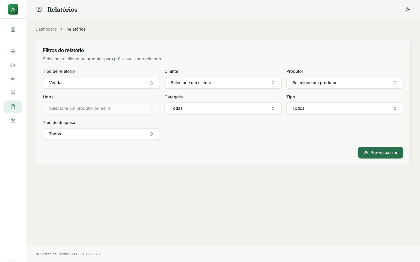Image resolution: width=420 pixels, height=262 pixels.
Task: Expand the Categoria dropdown showing Todas
Action: 223,108
